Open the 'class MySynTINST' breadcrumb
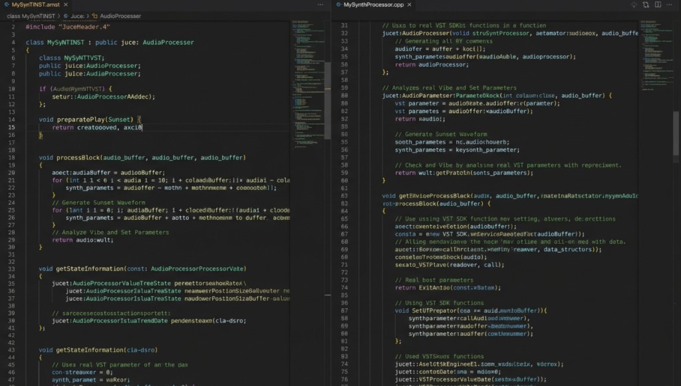This screenshot has width=681, height=386. [31, 16]
